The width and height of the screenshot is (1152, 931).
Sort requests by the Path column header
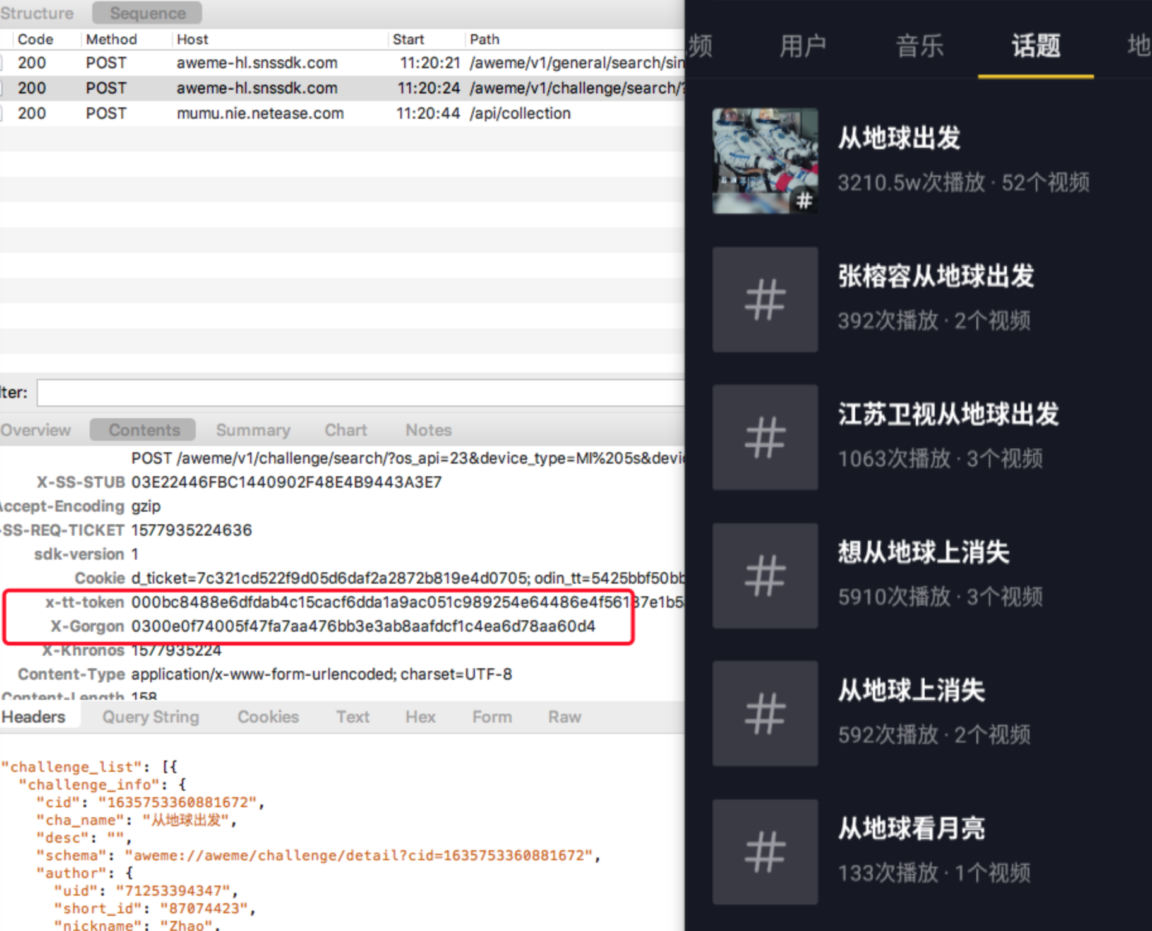[484, 39]
